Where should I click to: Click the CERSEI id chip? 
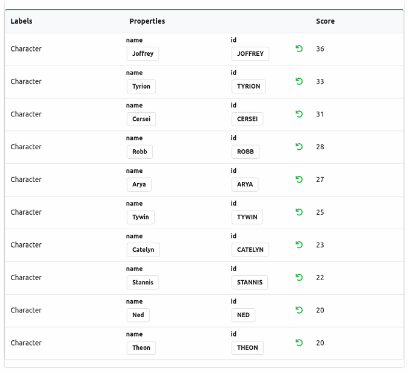tap(247, 119)
